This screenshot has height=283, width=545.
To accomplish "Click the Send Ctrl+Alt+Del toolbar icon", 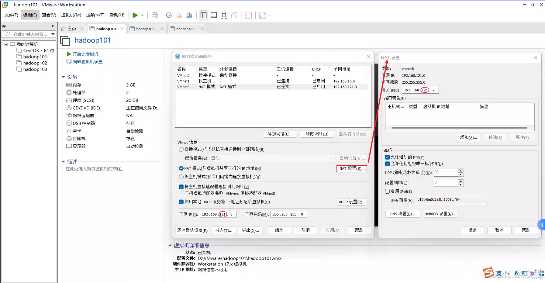I will point(155,15).
